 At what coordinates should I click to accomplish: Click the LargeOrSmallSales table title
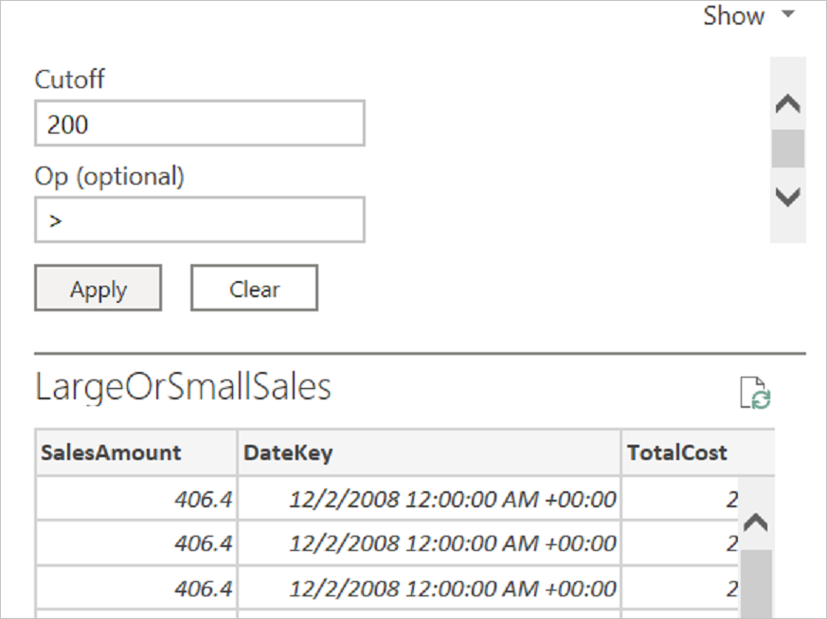(183, 386)
